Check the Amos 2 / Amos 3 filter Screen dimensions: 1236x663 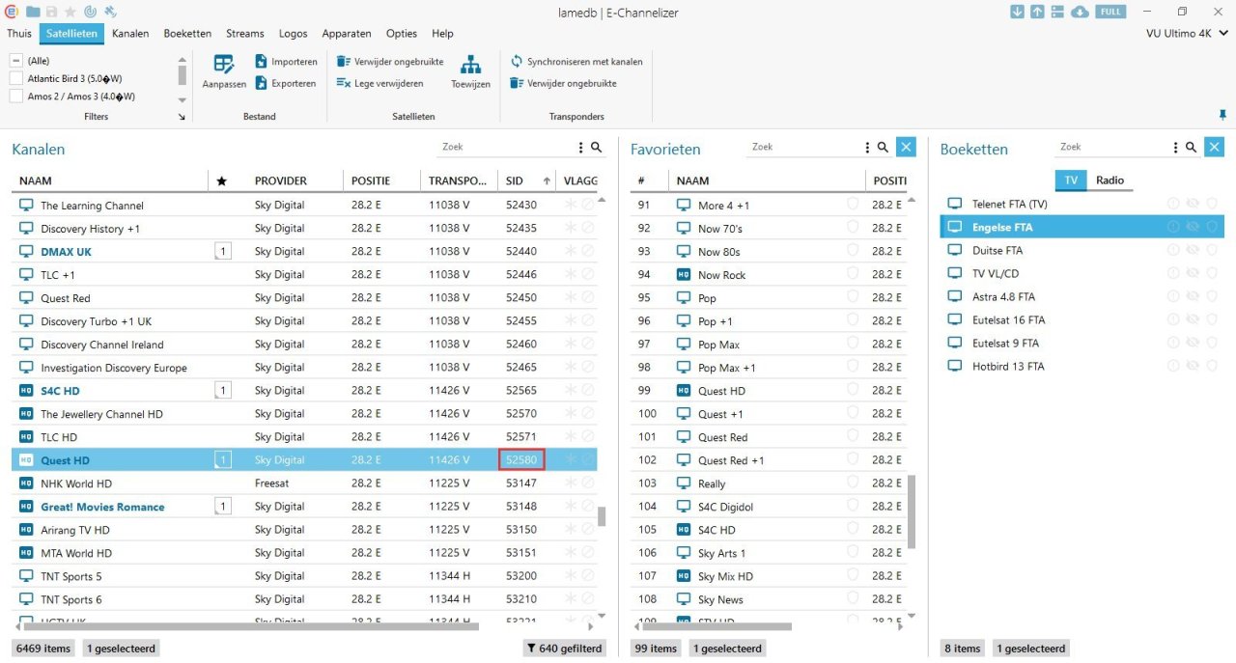click(16, 97)
